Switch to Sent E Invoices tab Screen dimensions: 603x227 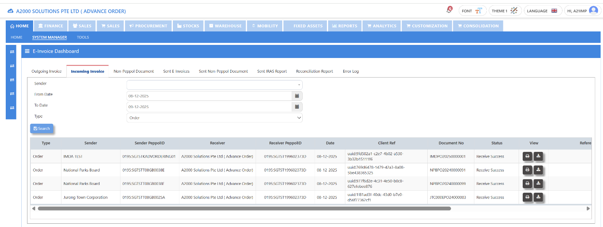click(176, 71)
